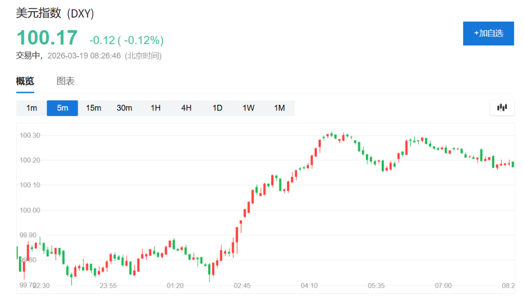
Task: Click the candlestick chart style icon
Action: click(502, 108)
